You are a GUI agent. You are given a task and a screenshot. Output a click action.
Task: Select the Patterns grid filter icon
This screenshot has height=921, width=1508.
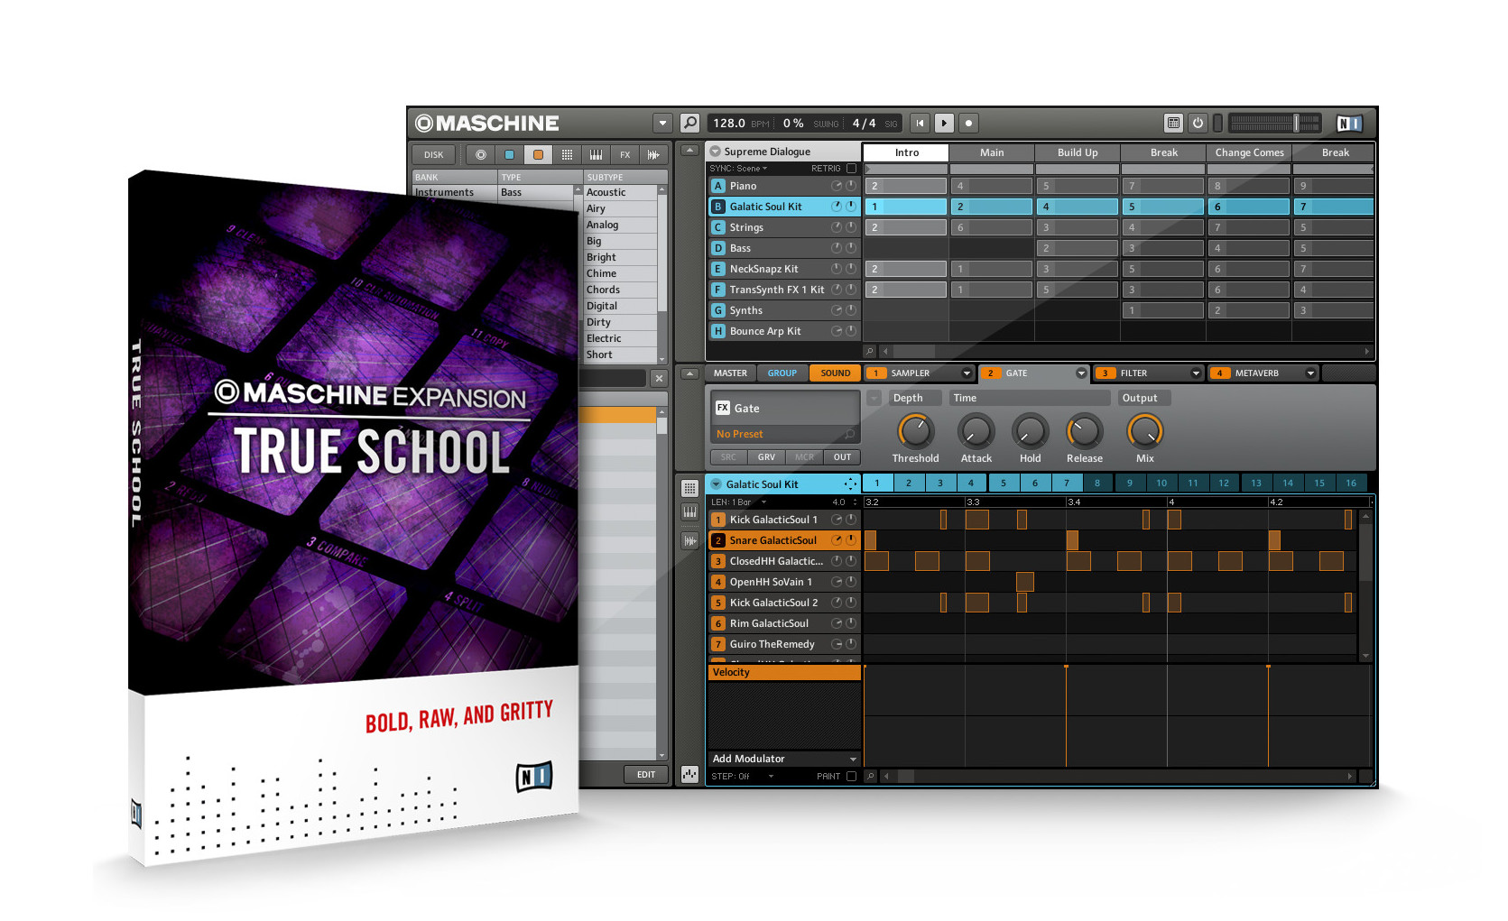[x=567, y=154]
